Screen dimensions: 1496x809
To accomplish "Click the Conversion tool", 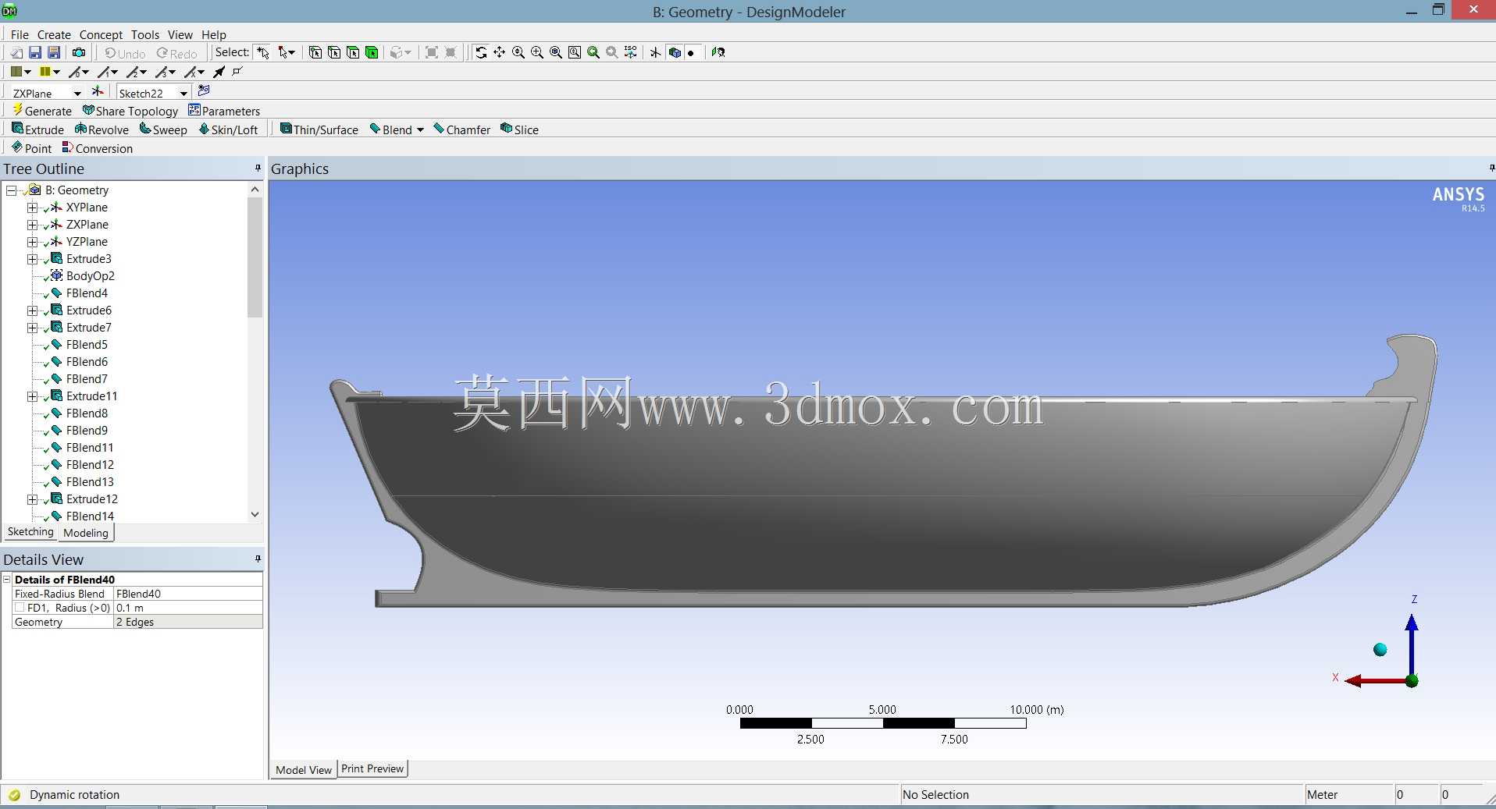I will coord(97,148).
